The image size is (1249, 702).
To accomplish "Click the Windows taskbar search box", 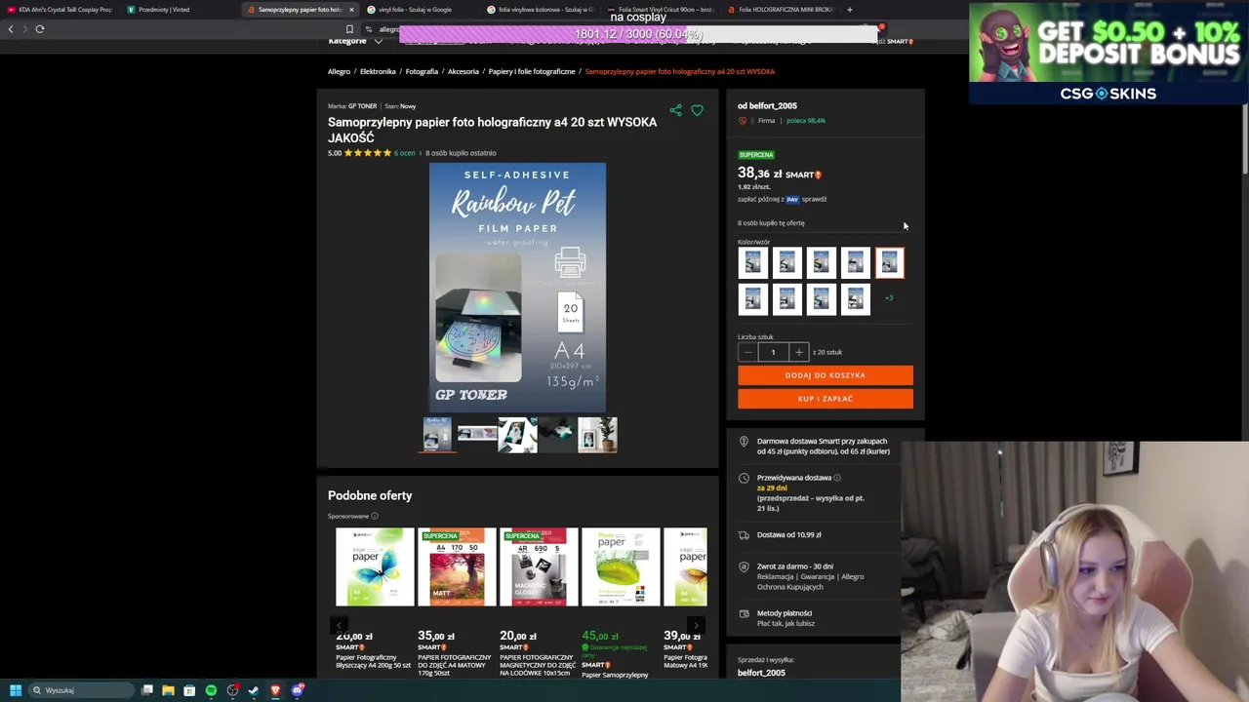I will (x=82, y=690).
